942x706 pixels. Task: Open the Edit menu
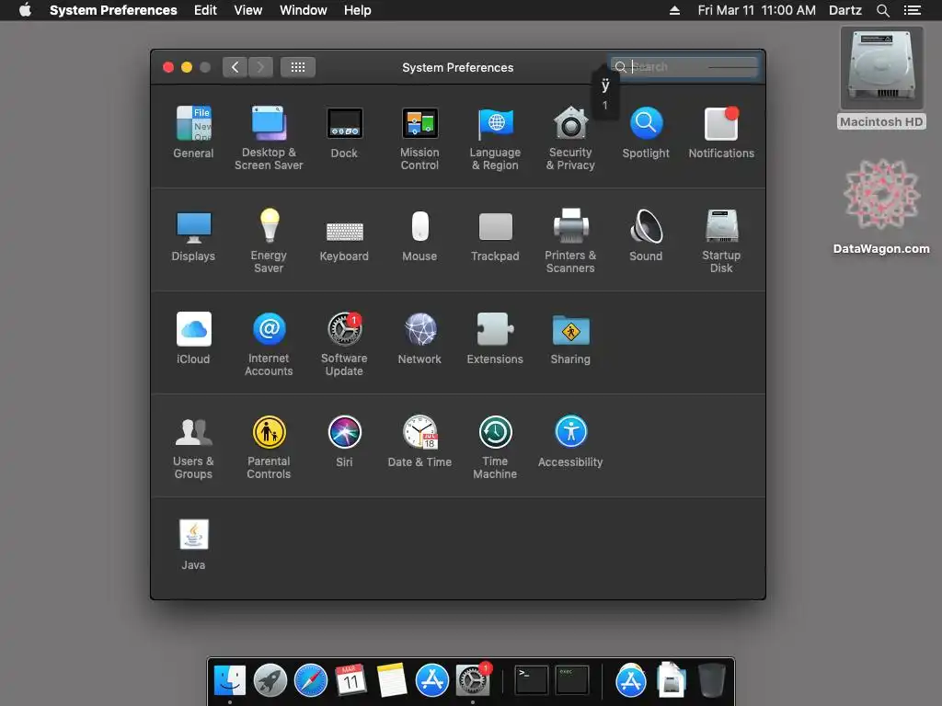pos(205,10)
